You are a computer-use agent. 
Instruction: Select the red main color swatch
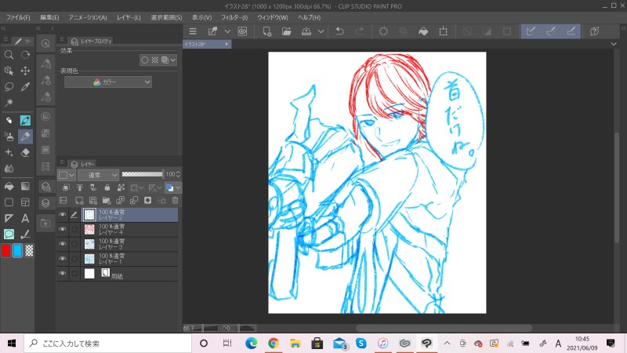(5, 250)
